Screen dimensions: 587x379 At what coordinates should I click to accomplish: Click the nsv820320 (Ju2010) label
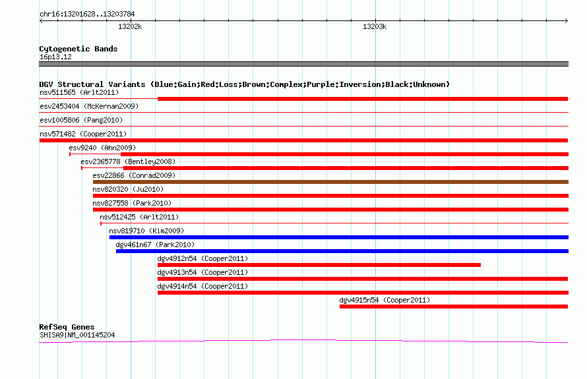128,189
